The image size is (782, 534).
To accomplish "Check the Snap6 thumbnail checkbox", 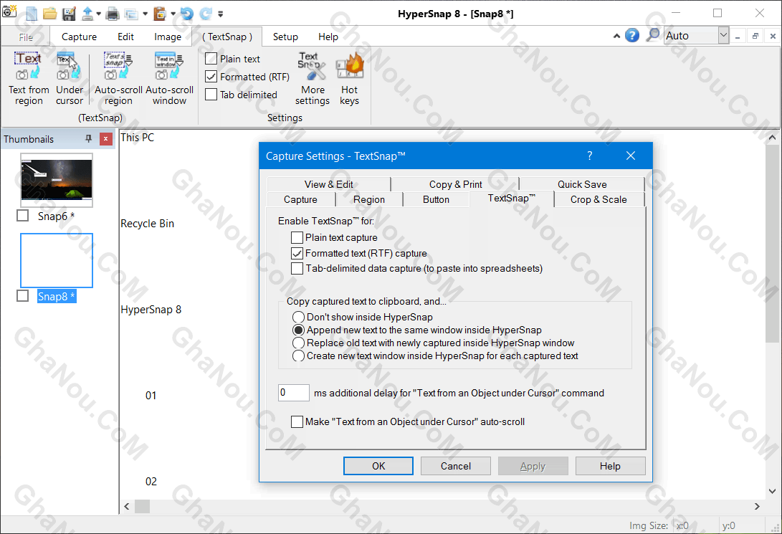I will click(22, 216).
